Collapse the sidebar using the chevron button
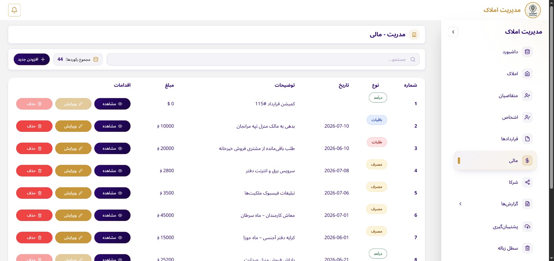This screenshot has height=261, width=554. pos(453,32)
